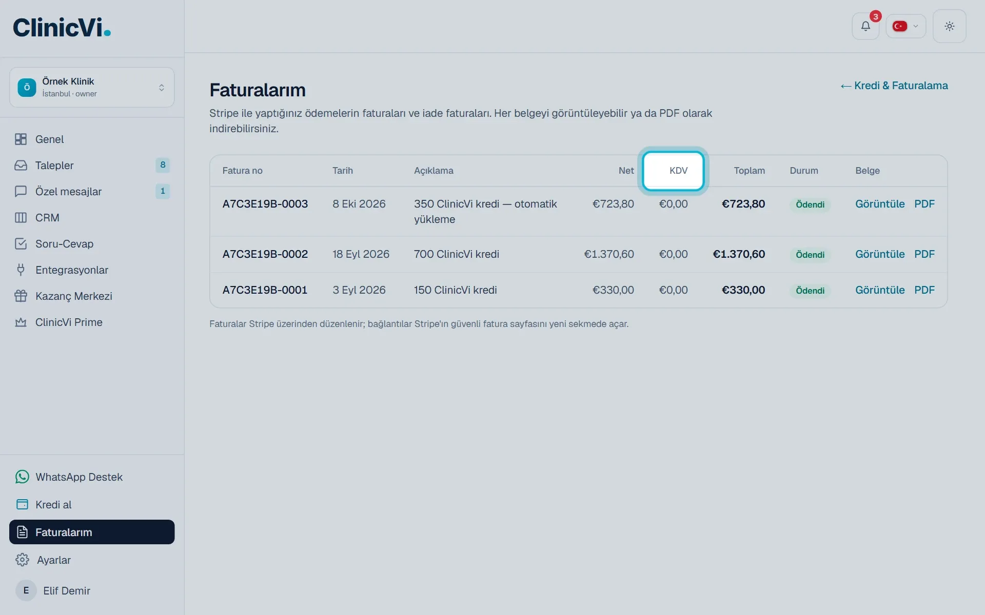Click the date 3 Eyl 2026
This screenshot has height=615, width=985.
pos(359,290)
